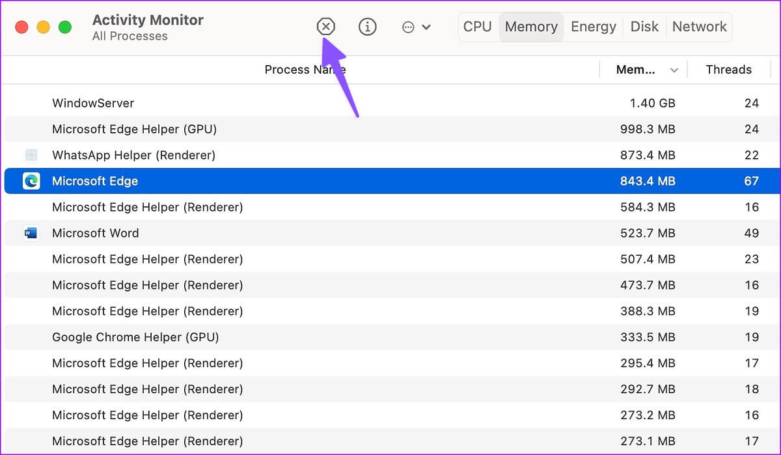Click the 523.7 MB memory value
The image size is (781, 455).
648,233
